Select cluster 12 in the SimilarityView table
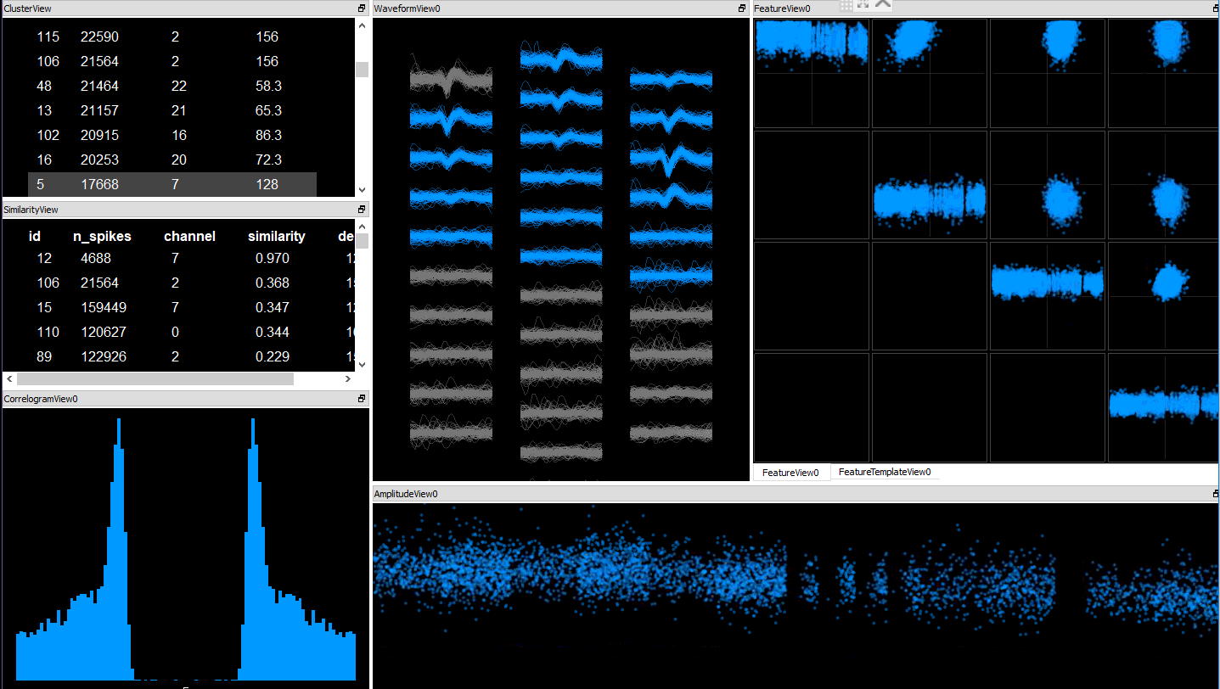This screenshot has width=1220, height=689. (x=127, y=258)
